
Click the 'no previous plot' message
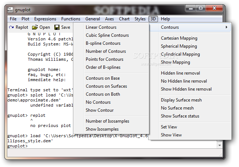(x=51, y=126)
